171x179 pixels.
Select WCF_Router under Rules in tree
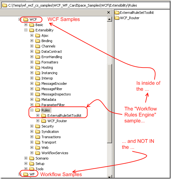tap(57, 121)
